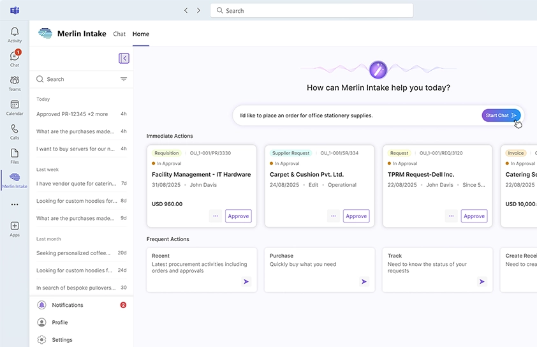Open the Activity feed in the sidebar
The height and width of the screenshot is (347, 537).
14,34
